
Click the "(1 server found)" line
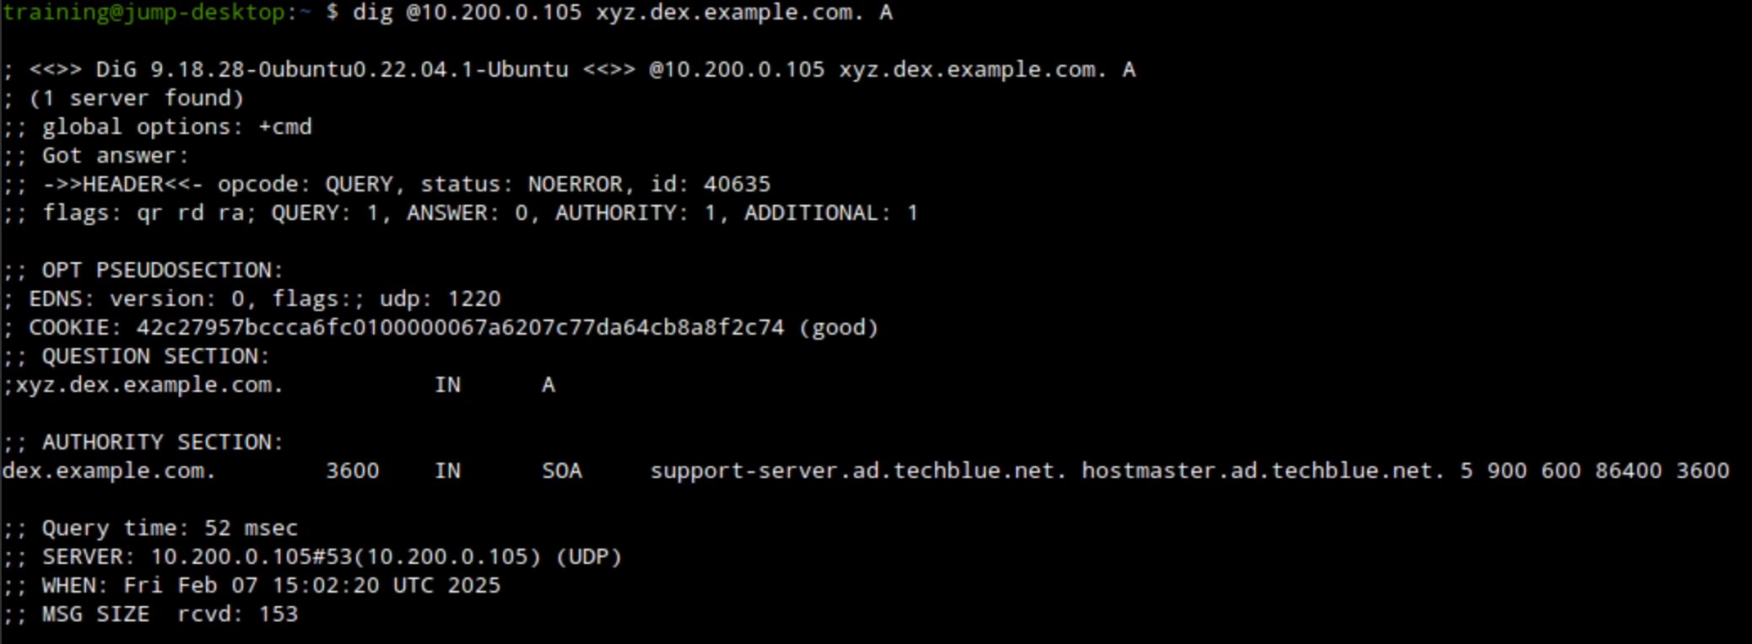pyautogui.click(x=136, y=99)
